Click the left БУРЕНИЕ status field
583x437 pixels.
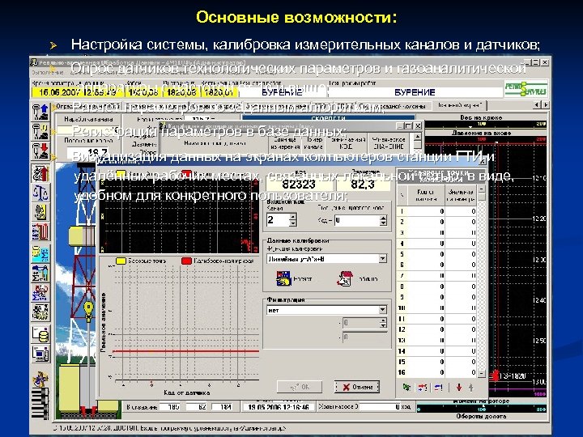click(x=282, y=92)
